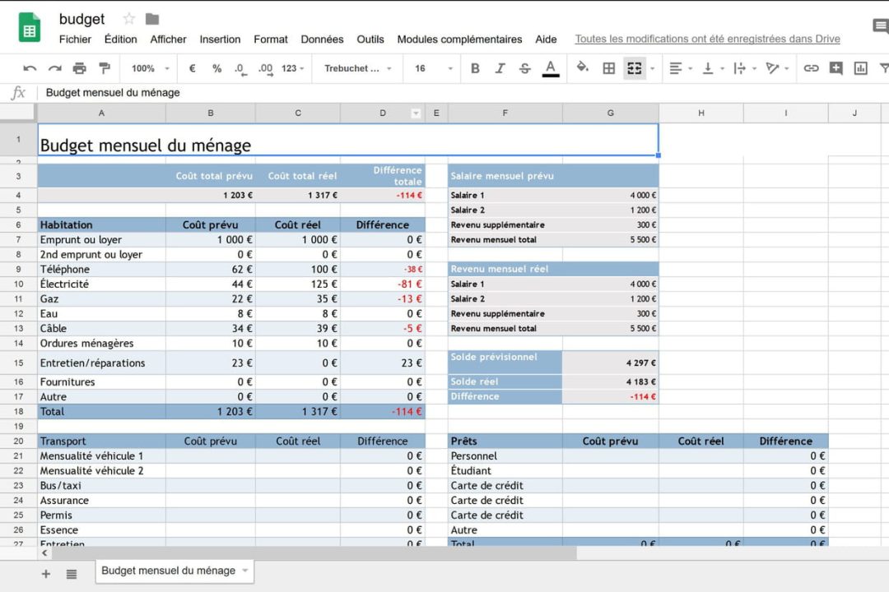This screenshot has width=889, height=592.
Task: Click the insert comment icon
Action: [x=835, y=68]
